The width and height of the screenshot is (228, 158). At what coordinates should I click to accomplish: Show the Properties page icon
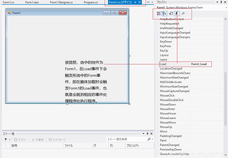point(171,14)
